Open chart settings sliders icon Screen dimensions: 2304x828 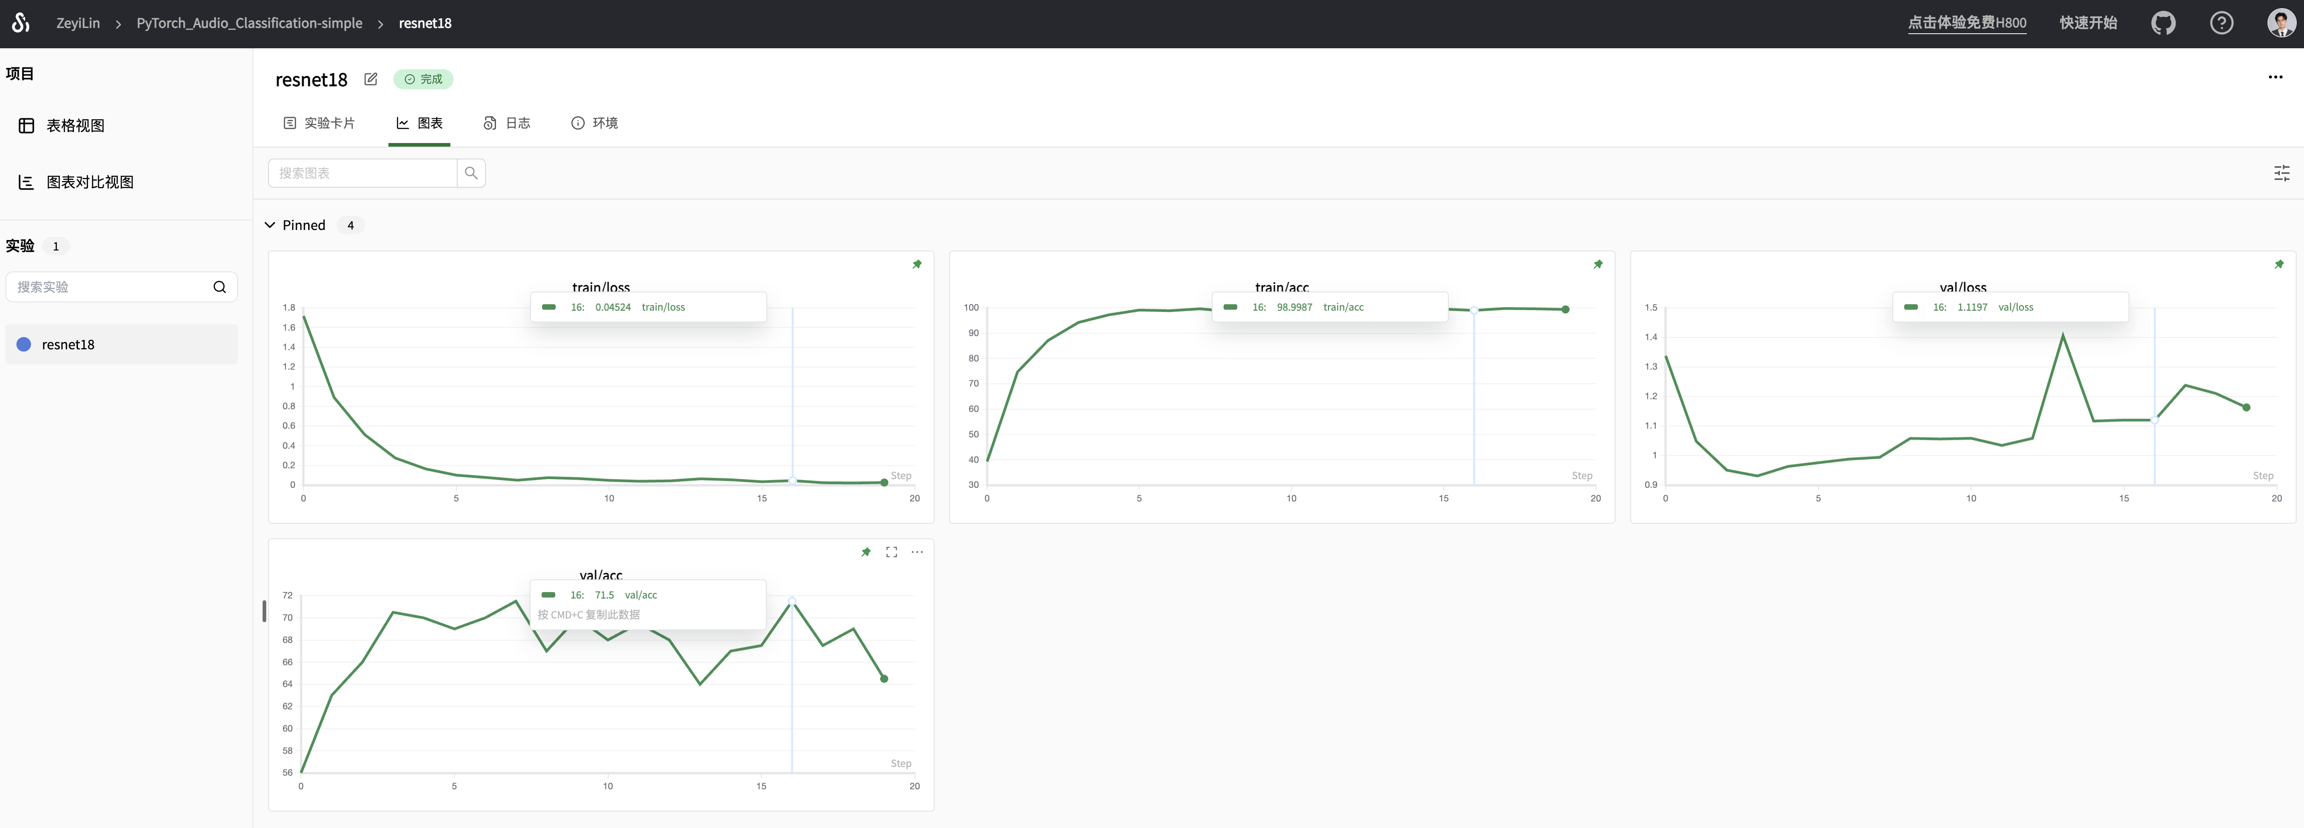[x=2282, y=173]
